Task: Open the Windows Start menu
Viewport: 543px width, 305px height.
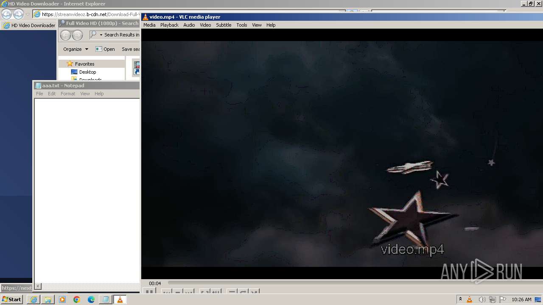Action: (12, 299)
